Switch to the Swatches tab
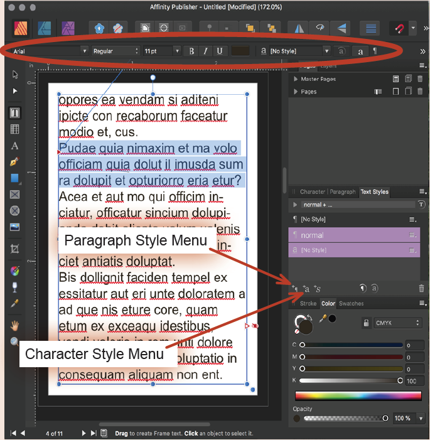 coord(351,304)
